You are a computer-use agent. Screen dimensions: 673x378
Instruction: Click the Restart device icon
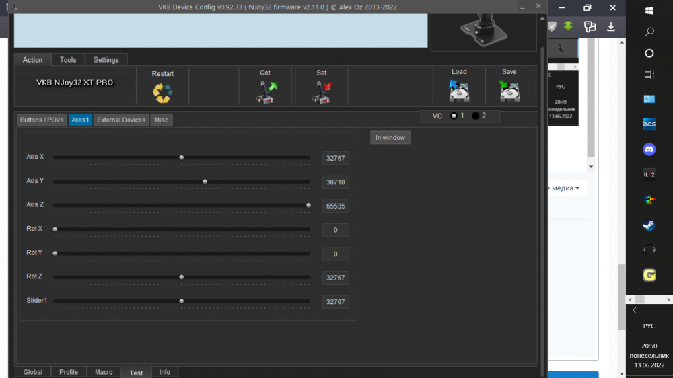[162, 93]
